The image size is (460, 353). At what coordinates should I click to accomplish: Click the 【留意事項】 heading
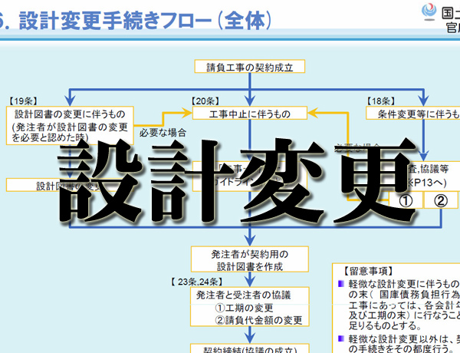(365, 270)
